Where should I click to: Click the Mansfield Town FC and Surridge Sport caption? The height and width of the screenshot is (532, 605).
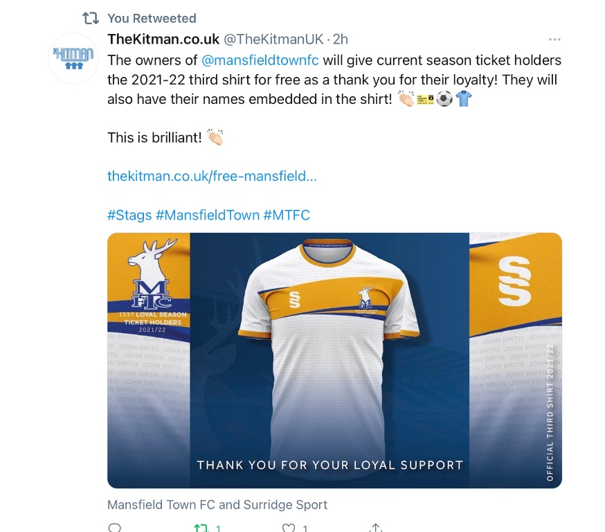(217, 504)
